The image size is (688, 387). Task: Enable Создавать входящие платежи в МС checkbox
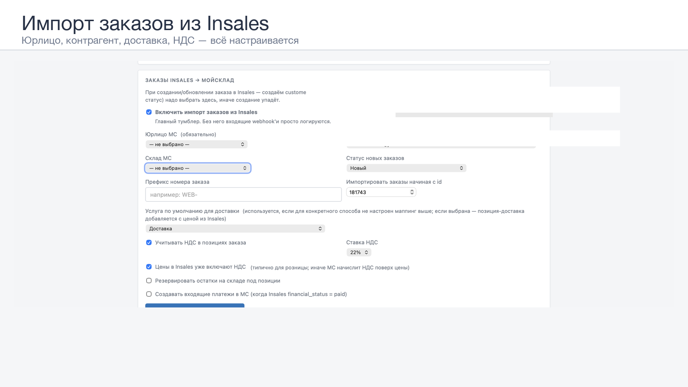pos(149,294)
